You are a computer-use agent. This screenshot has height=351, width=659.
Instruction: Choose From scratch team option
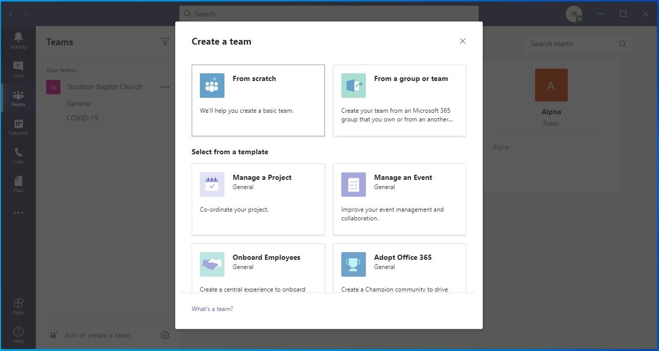click(258, 100)
